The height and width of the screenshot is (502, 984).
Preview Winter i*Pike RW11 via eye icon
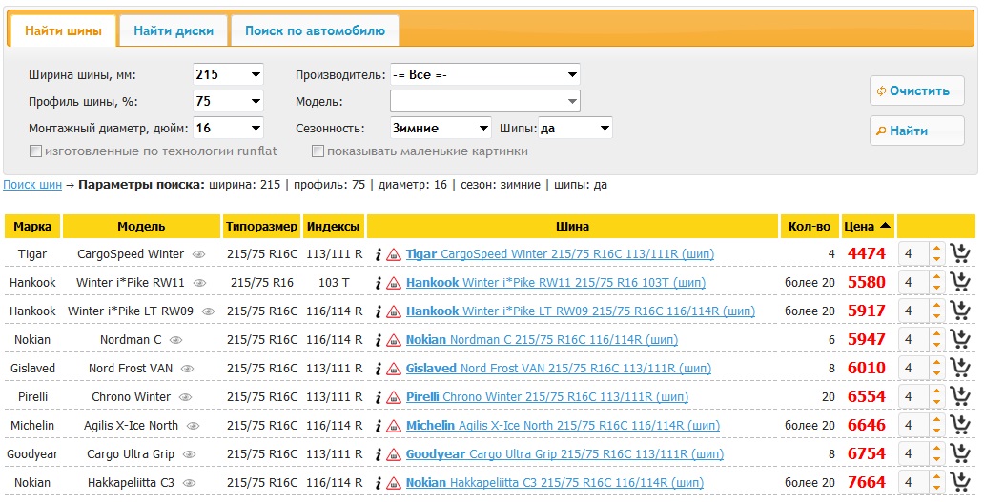click(x=199, y=283)
